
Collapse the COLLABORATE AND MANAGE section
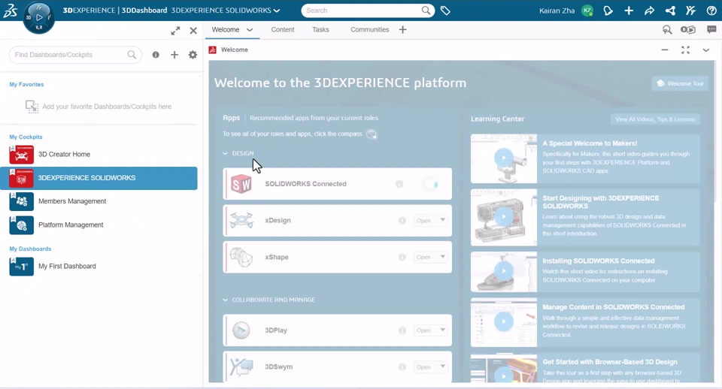tap(225, 300)
